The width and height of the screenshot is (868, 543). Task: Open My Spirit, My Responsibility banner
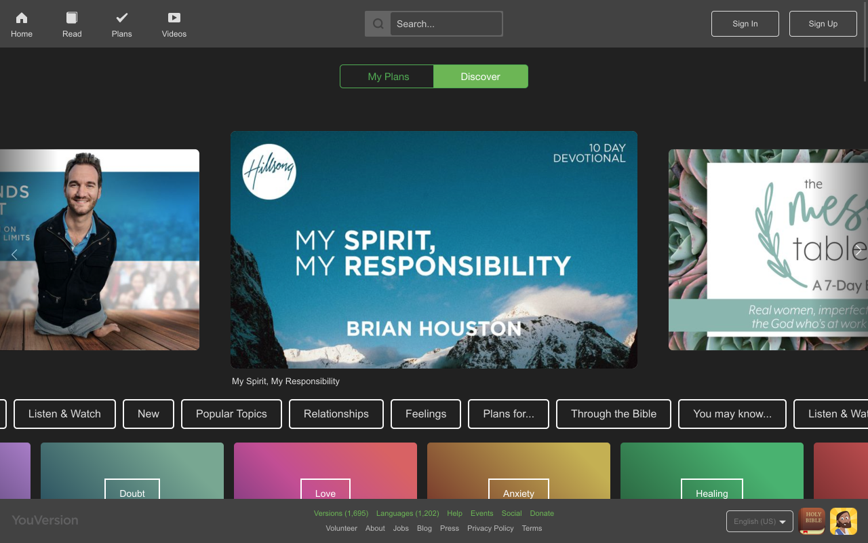(434, 250)
